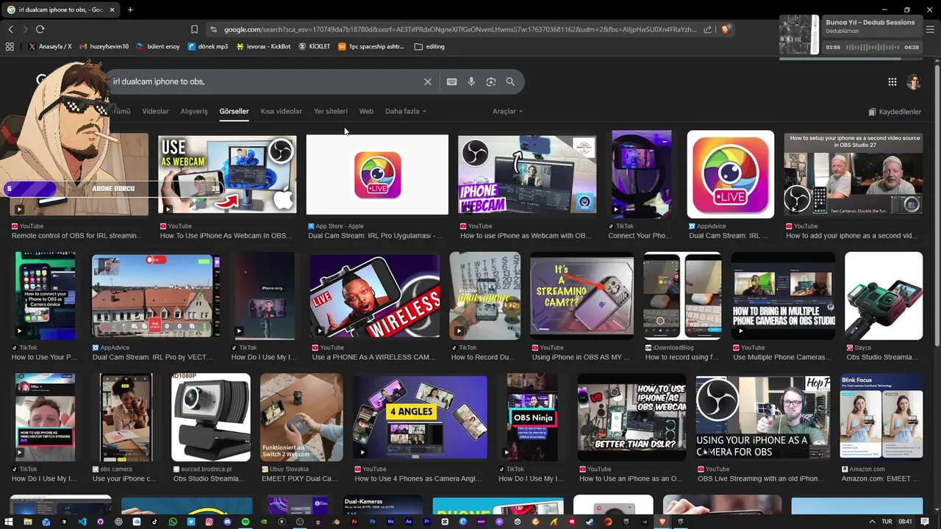The image size is (941, 529).
Task: Open Kaydedilenler saved items
Action: pos(895,112)
